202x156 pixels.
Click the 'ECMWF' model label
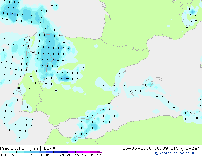tap(51, 148)
